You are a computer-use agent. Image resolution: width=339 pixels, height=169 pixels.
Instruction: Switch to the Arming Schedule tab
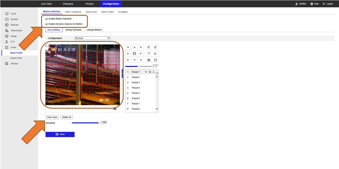73,30
